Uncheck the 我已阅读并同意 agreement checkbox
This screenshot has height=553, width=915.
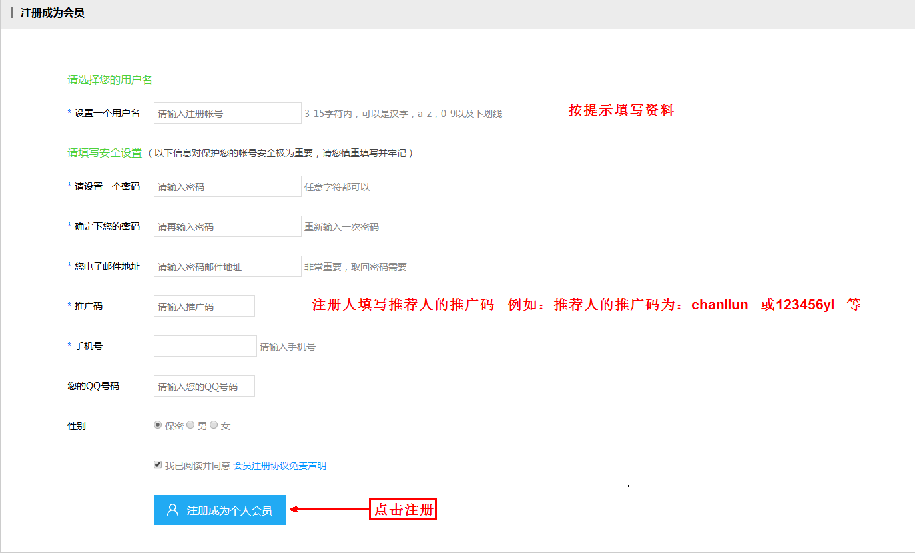(x=158, y=465)
